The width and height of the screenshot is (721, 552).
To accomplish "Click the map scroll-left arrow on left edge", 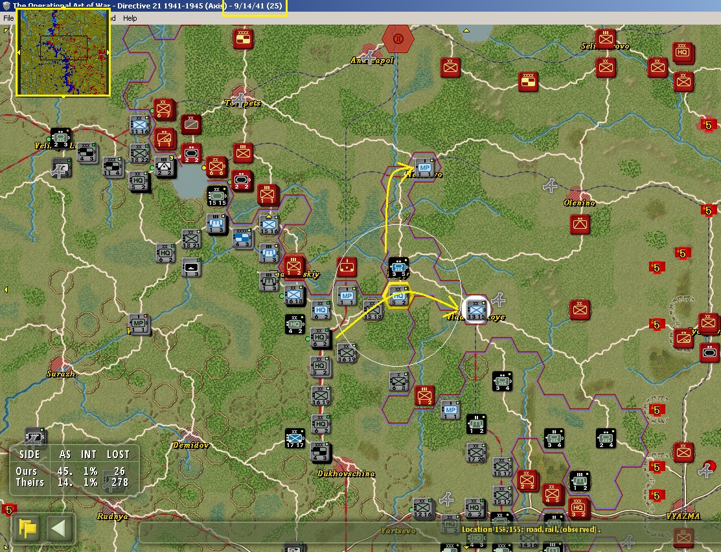I will click(x=6, y=290).
